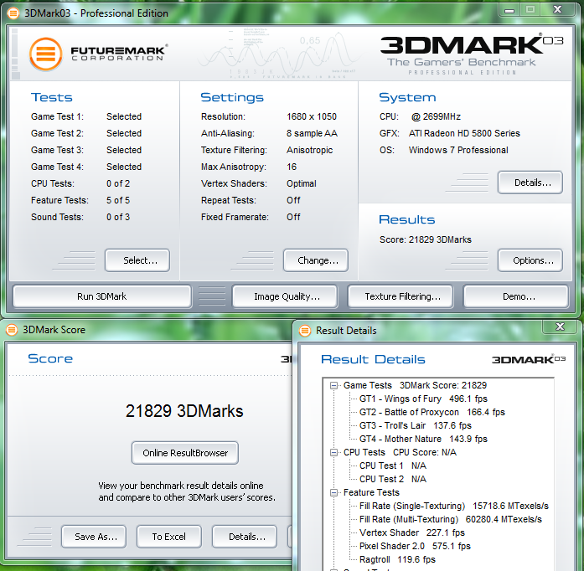Viewport: 584px width, 571px height.
Task: Select the Vertex Shader result row
Action: (412, 533)
